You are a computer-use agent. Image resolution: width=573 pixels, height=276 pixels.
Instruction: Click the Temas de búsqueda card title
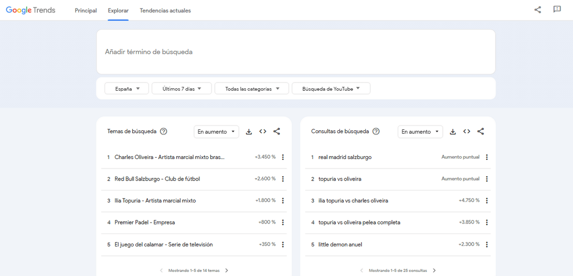coord(132,131)
